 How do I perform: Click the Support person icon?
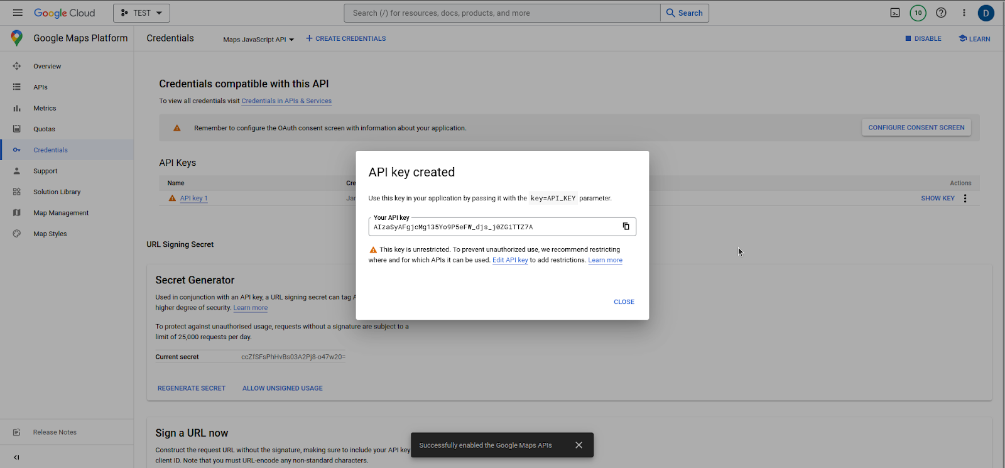click(x=17, y=171)
